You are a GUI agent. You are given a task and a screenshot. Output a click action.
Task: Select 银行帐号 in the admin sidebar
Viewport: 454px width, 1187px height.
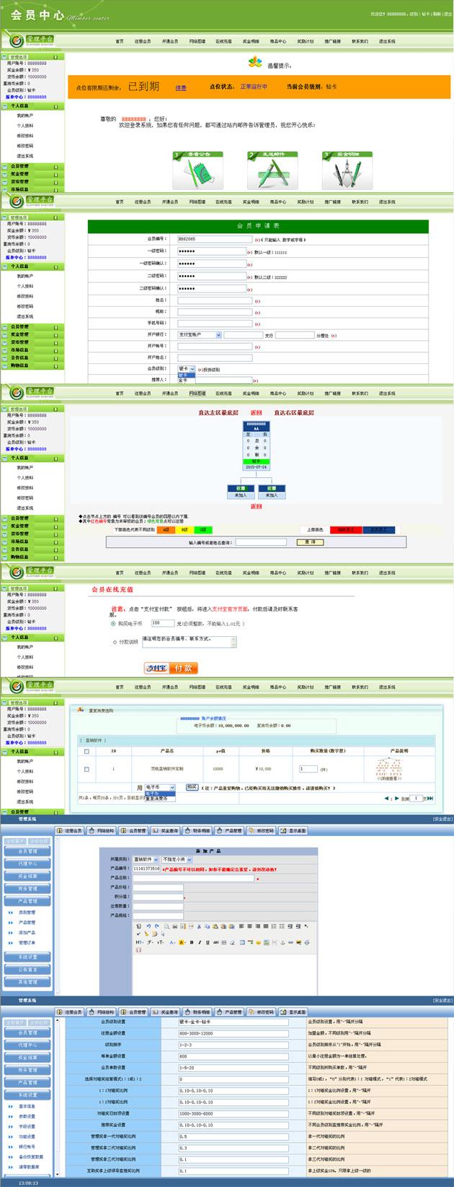tap(27, 1147)
